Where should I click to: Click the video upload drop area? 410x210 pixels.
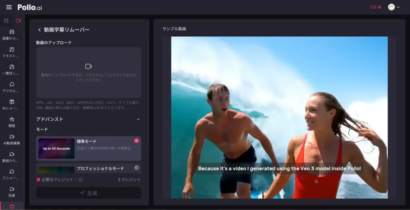(88, 72)
